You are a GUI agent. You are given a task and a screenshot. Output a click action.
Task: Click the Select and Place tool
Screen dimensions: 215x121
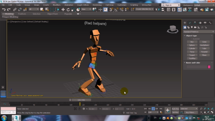[x=78, y=9]
